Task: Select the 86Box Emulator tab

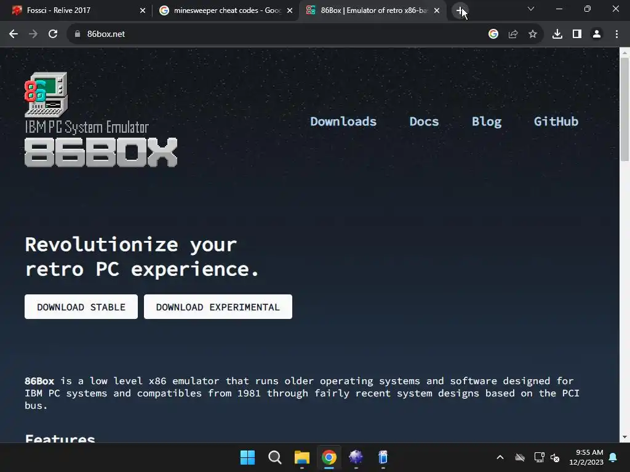Action: [x=373, y=10]
